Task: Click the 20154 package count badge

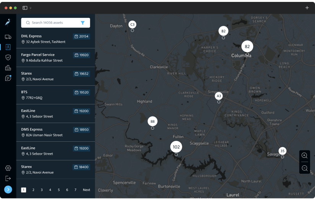Action: click(x=81, y=37)
